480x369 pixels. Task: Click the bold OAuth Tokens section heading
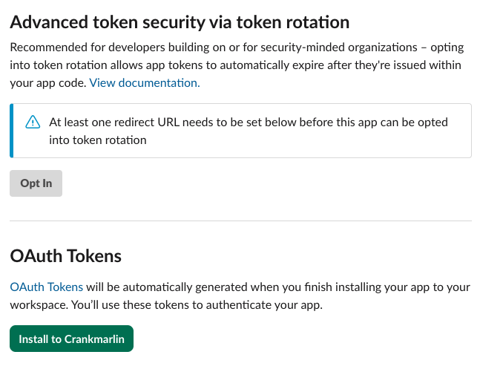click(x=65, y=256)
